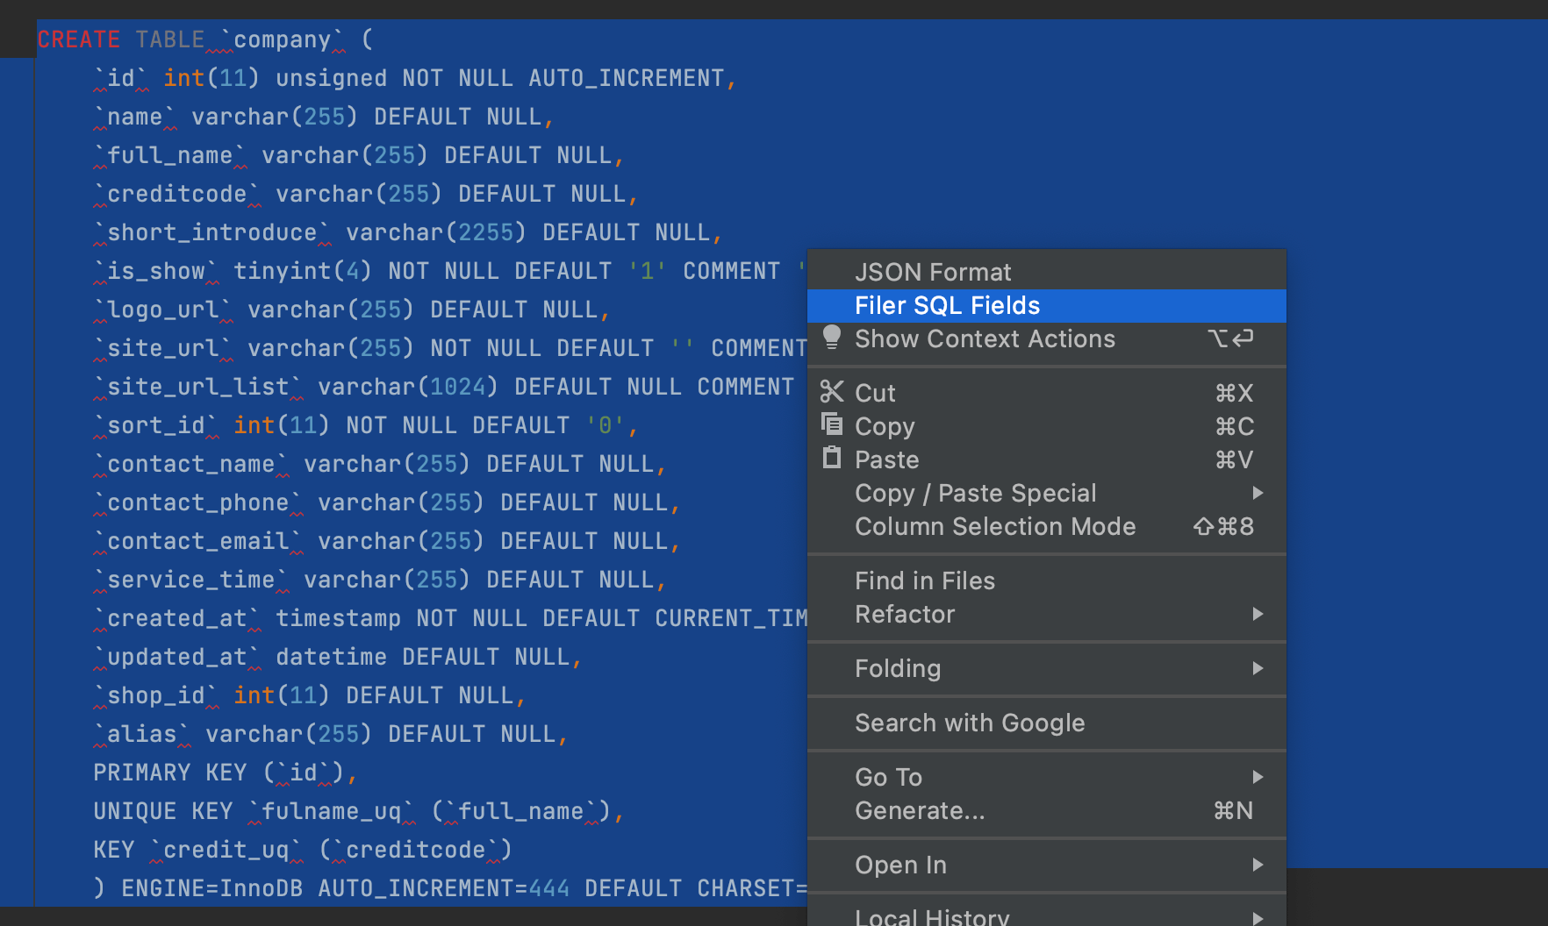Click Column Selection Mode entry
This screenshot has width=1548, height=926.
click(994, 526)
